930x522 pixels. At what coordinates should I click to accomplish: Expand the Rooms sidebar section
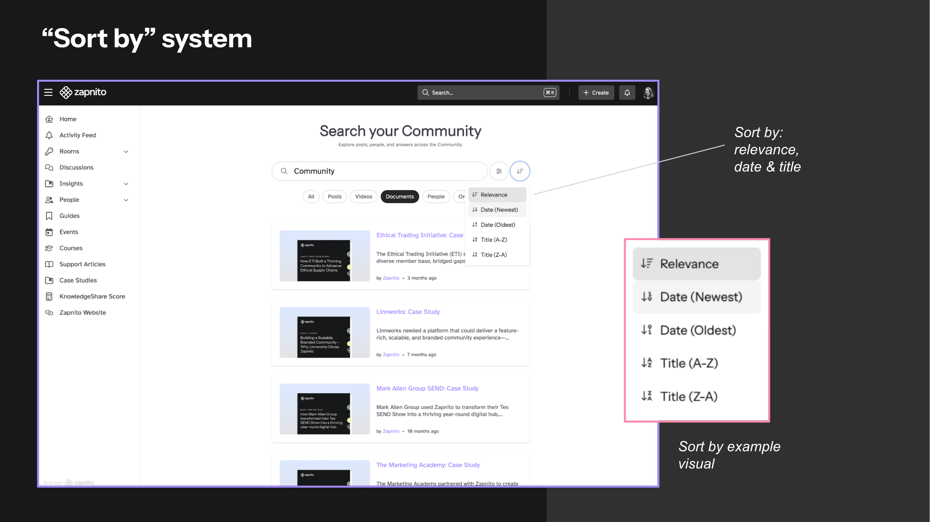[126, 152]
